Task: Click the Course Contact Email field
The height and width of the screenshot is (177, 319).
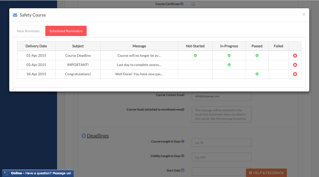Action: (x=221, y=96)
